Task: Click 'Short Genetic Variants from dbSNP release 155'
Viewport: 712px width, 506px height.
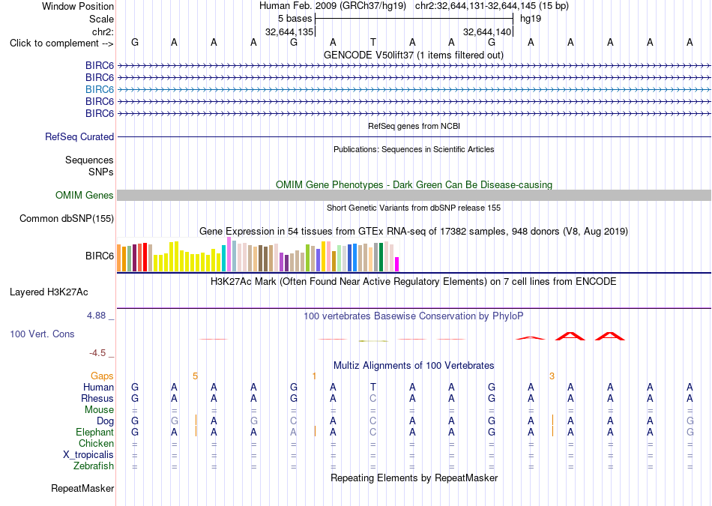Action: (x=414, y=208)
